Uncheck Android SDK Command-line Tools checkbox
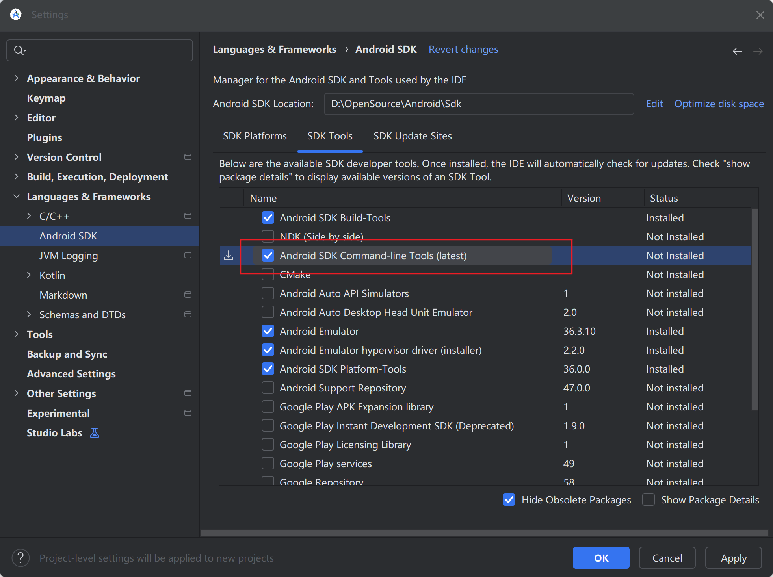The height and width of the screenshot is (577, 773). pyautogui.click(x=268, y=256)
